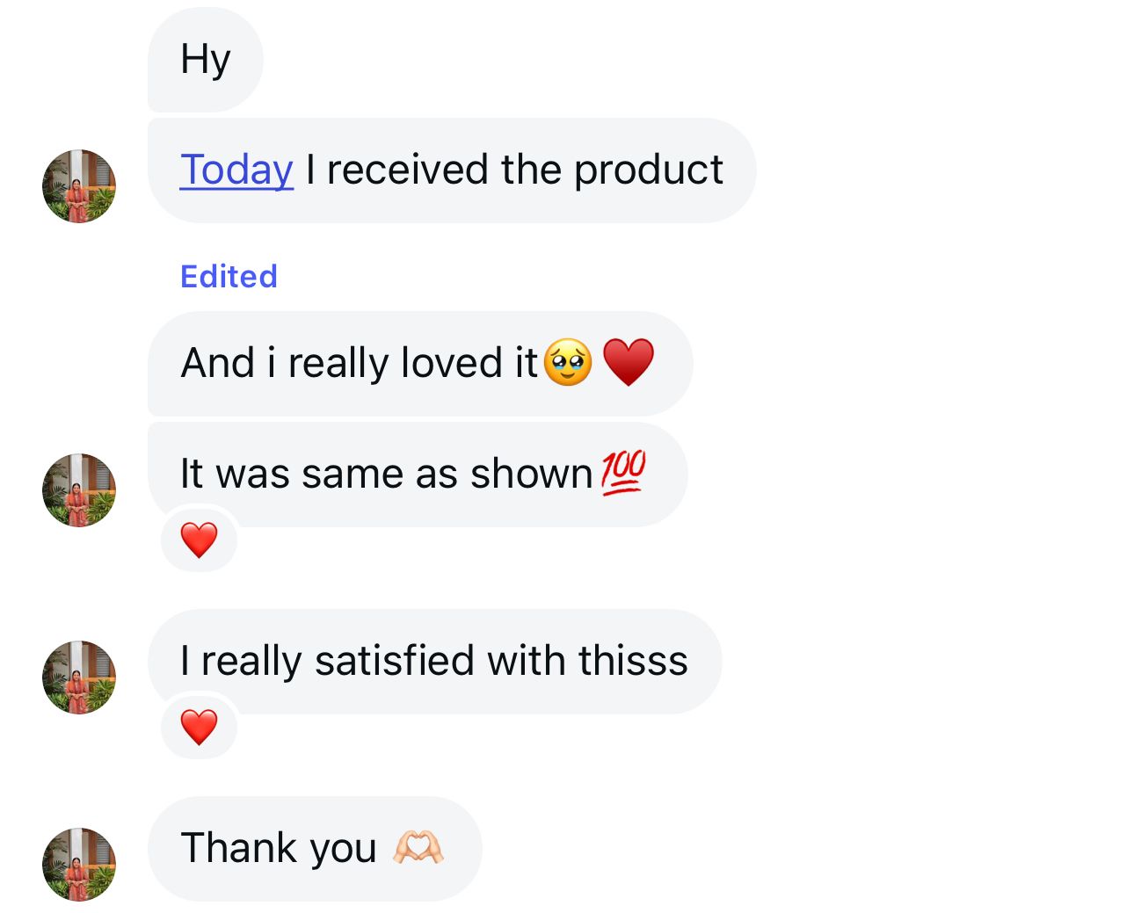Click the Edited label below the message

pyautogui.click(x=229, y=276)
